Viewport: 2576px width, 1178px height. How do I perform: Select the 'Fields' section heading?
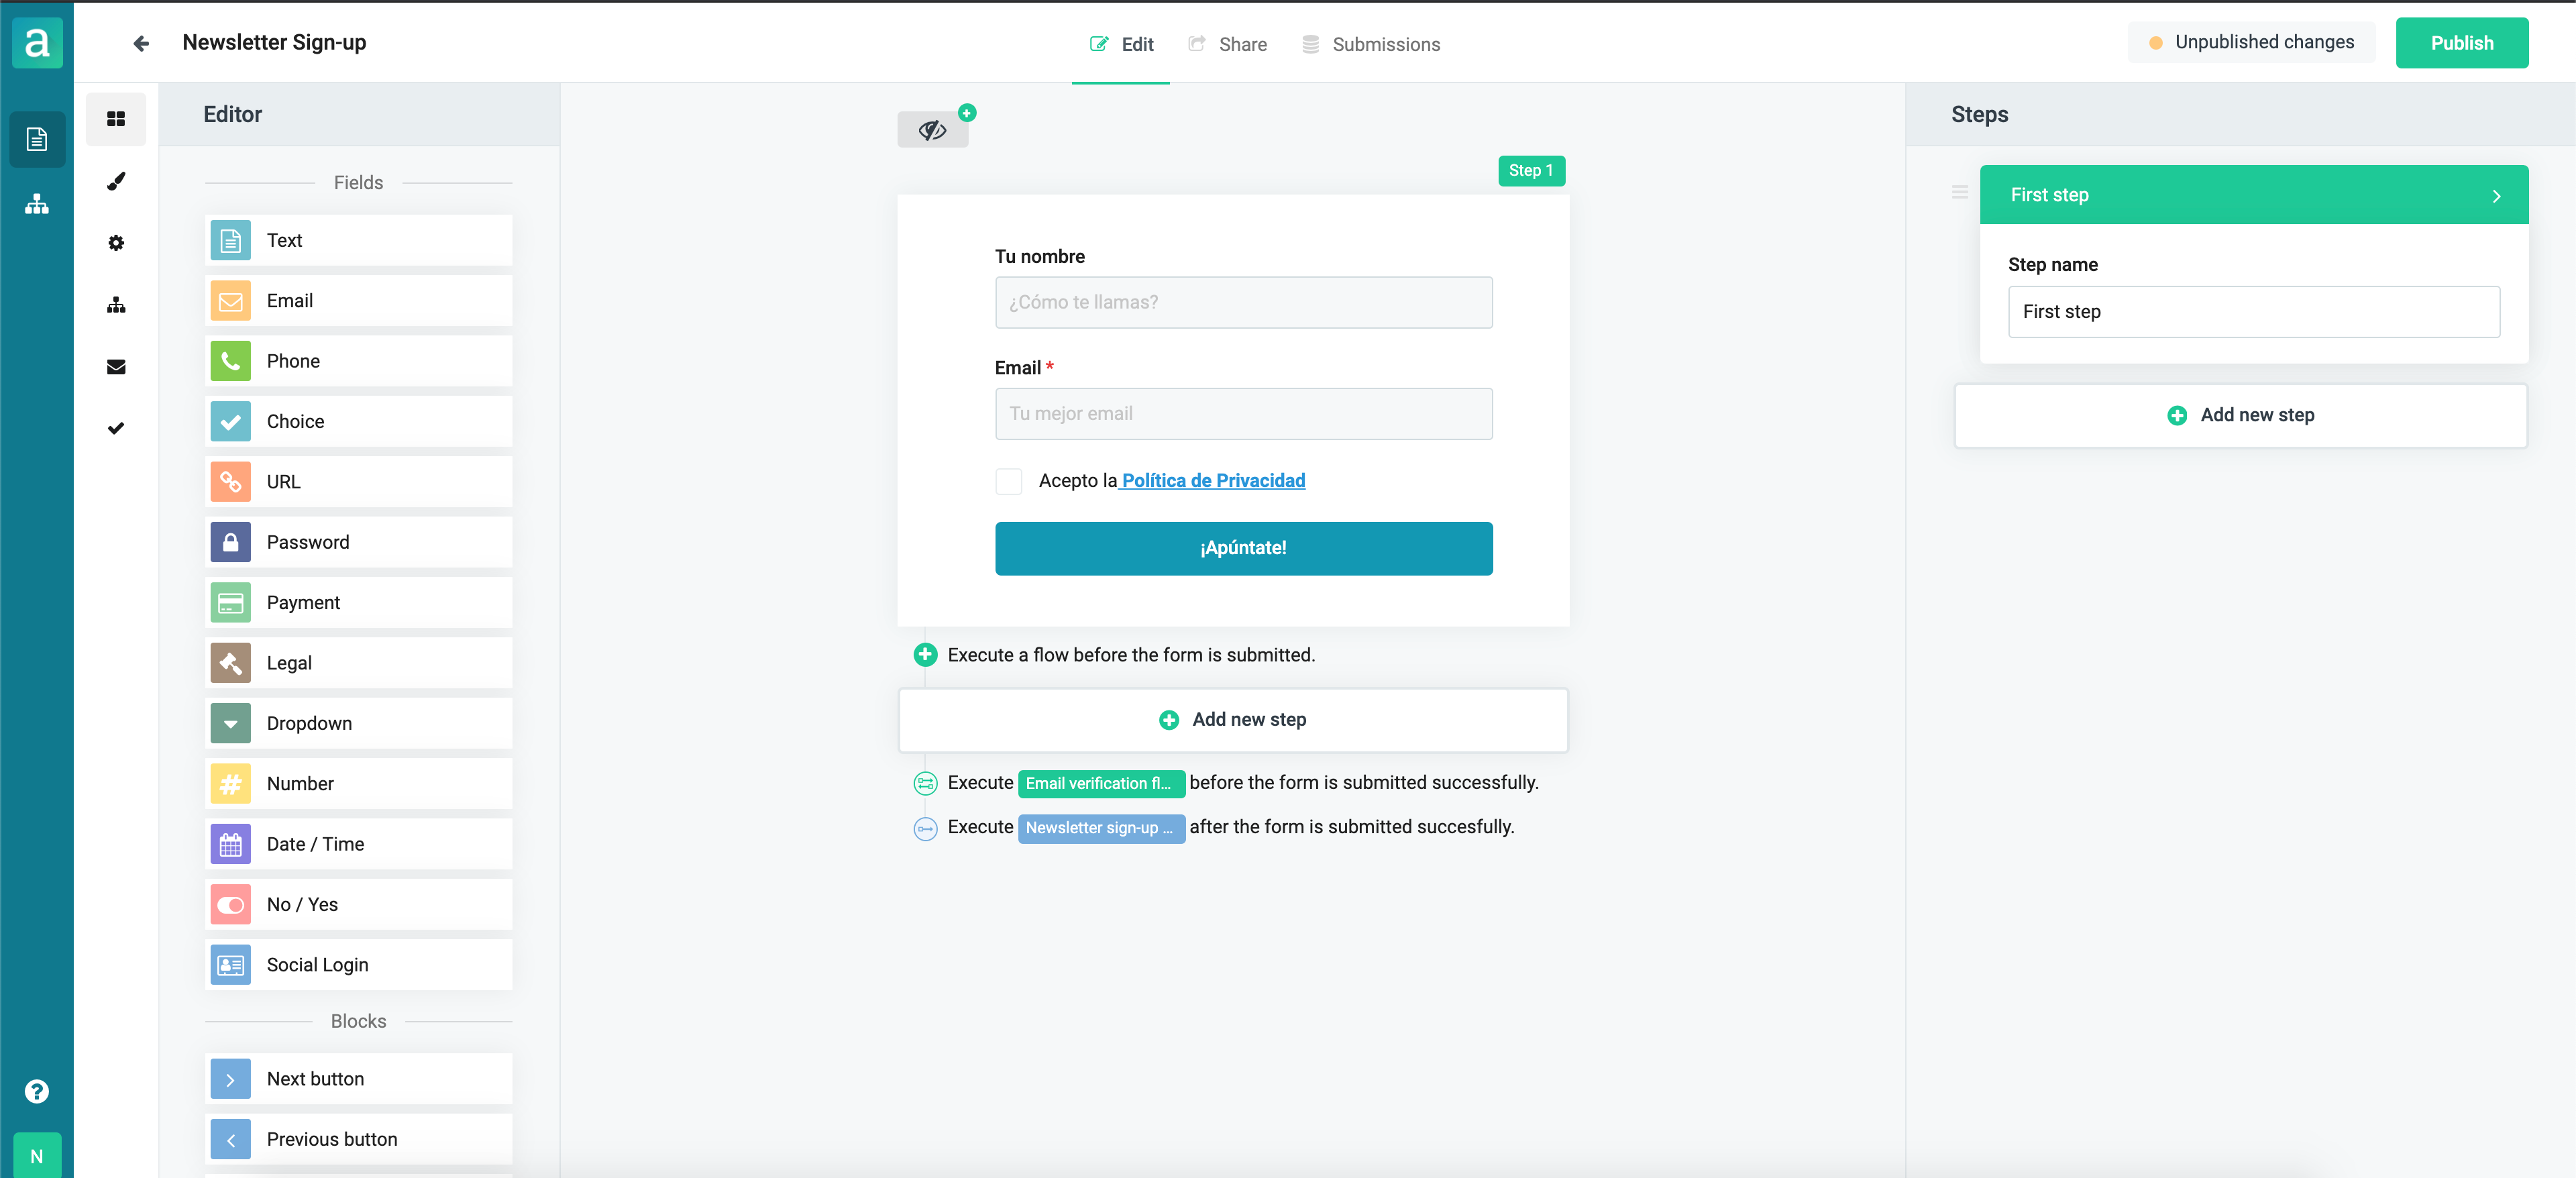pyautogui.click(x=358, y=183)
